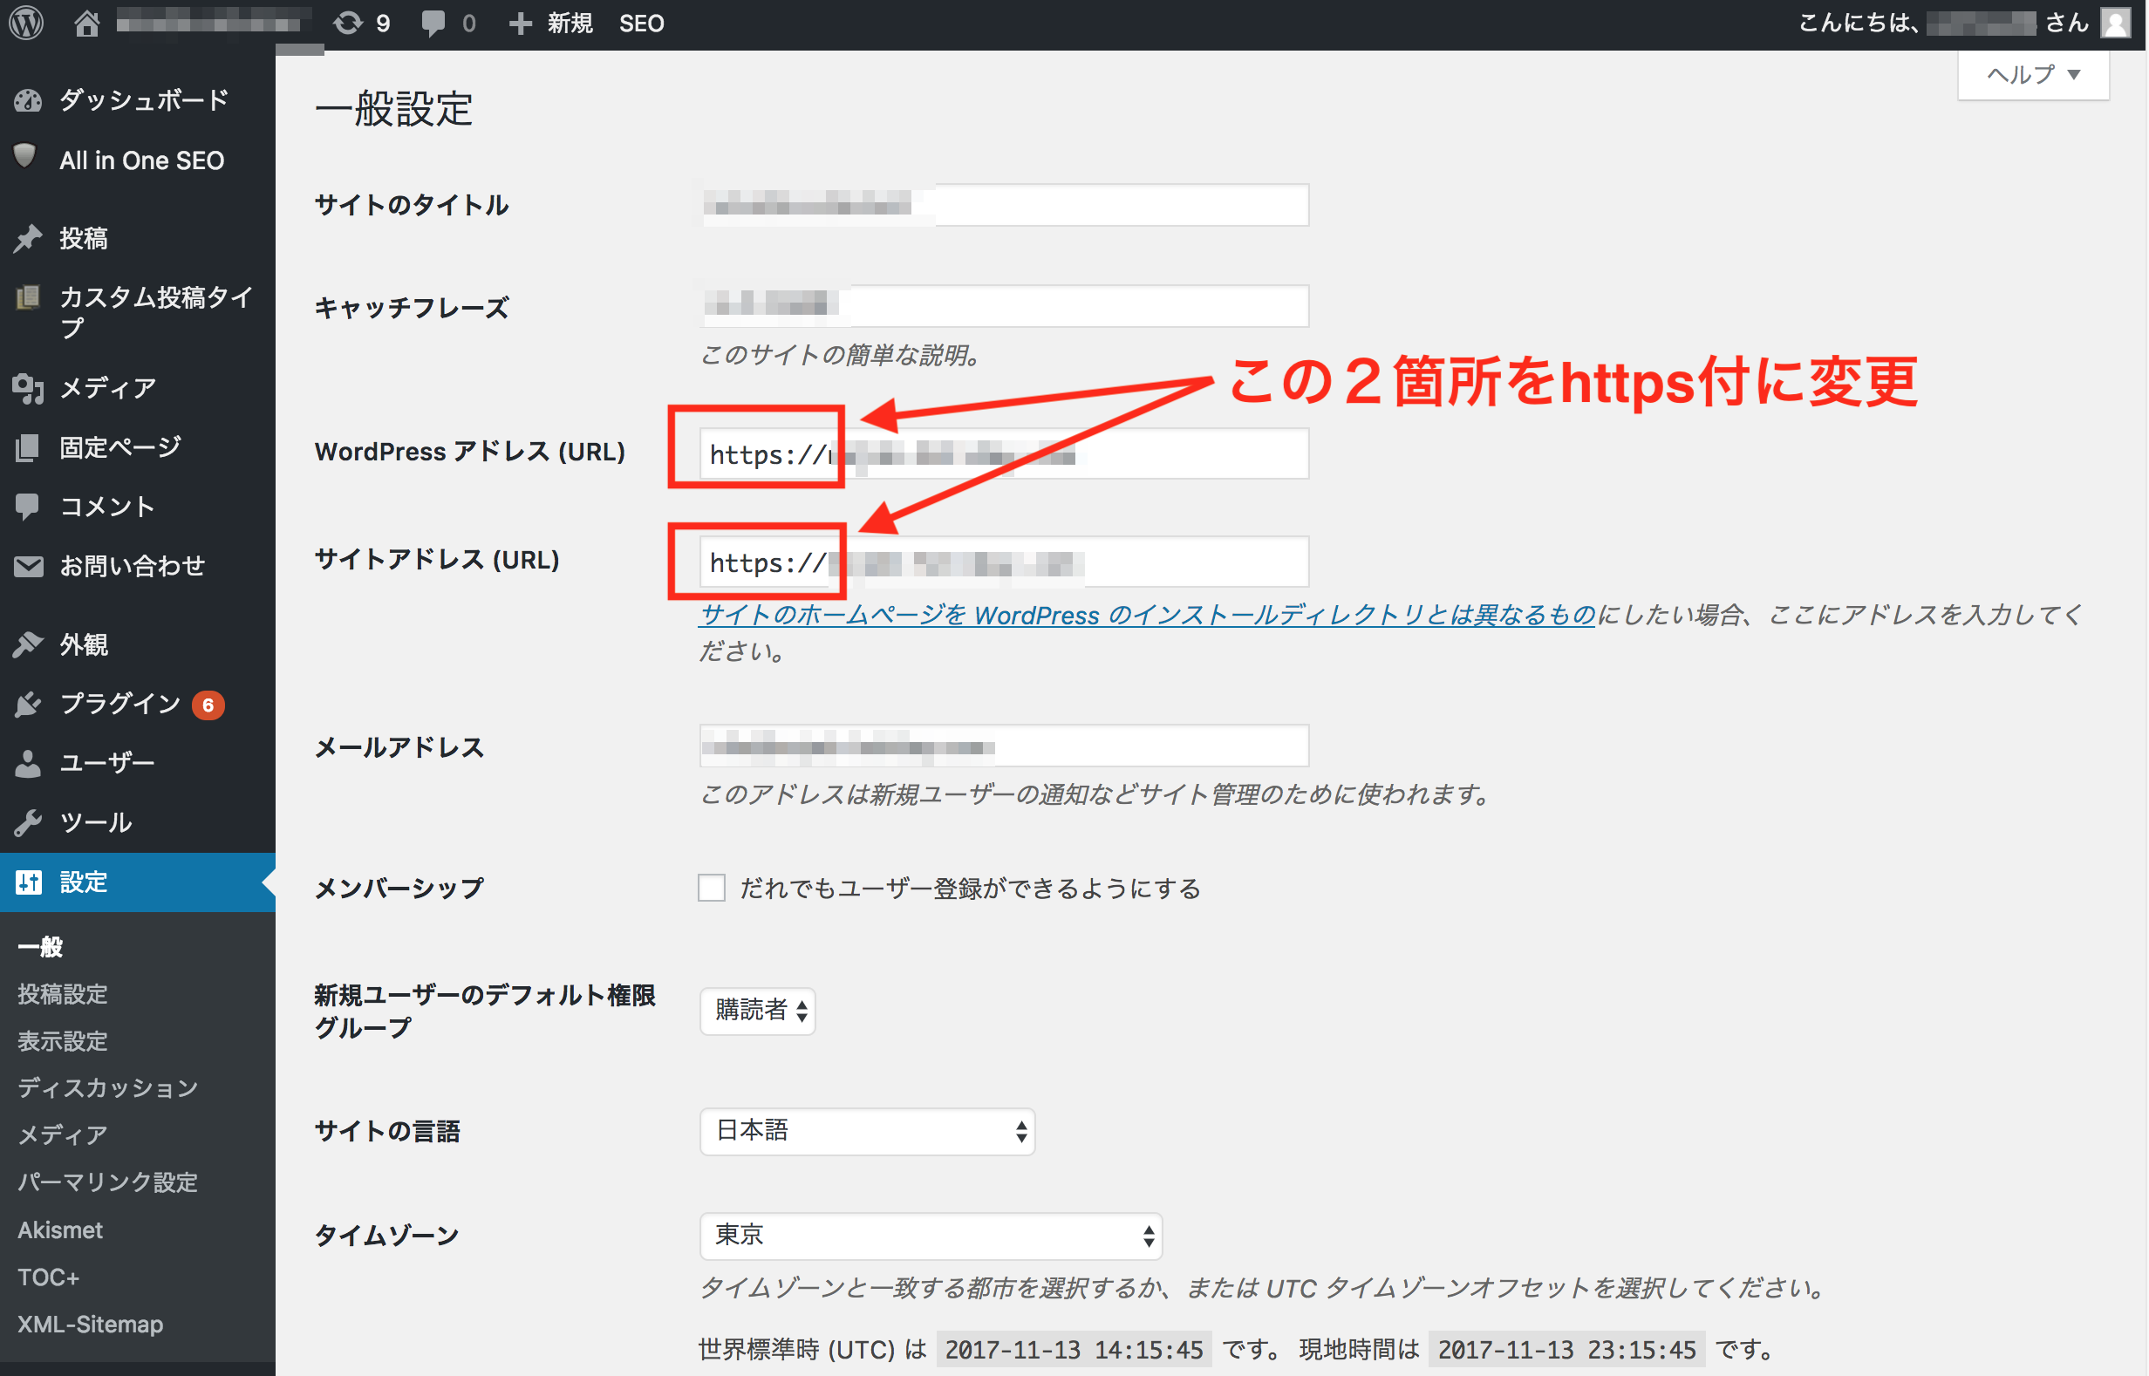Open the 東京 timezone dropdown
Screen dimensions: 2149x1376
click(931, 1236)
